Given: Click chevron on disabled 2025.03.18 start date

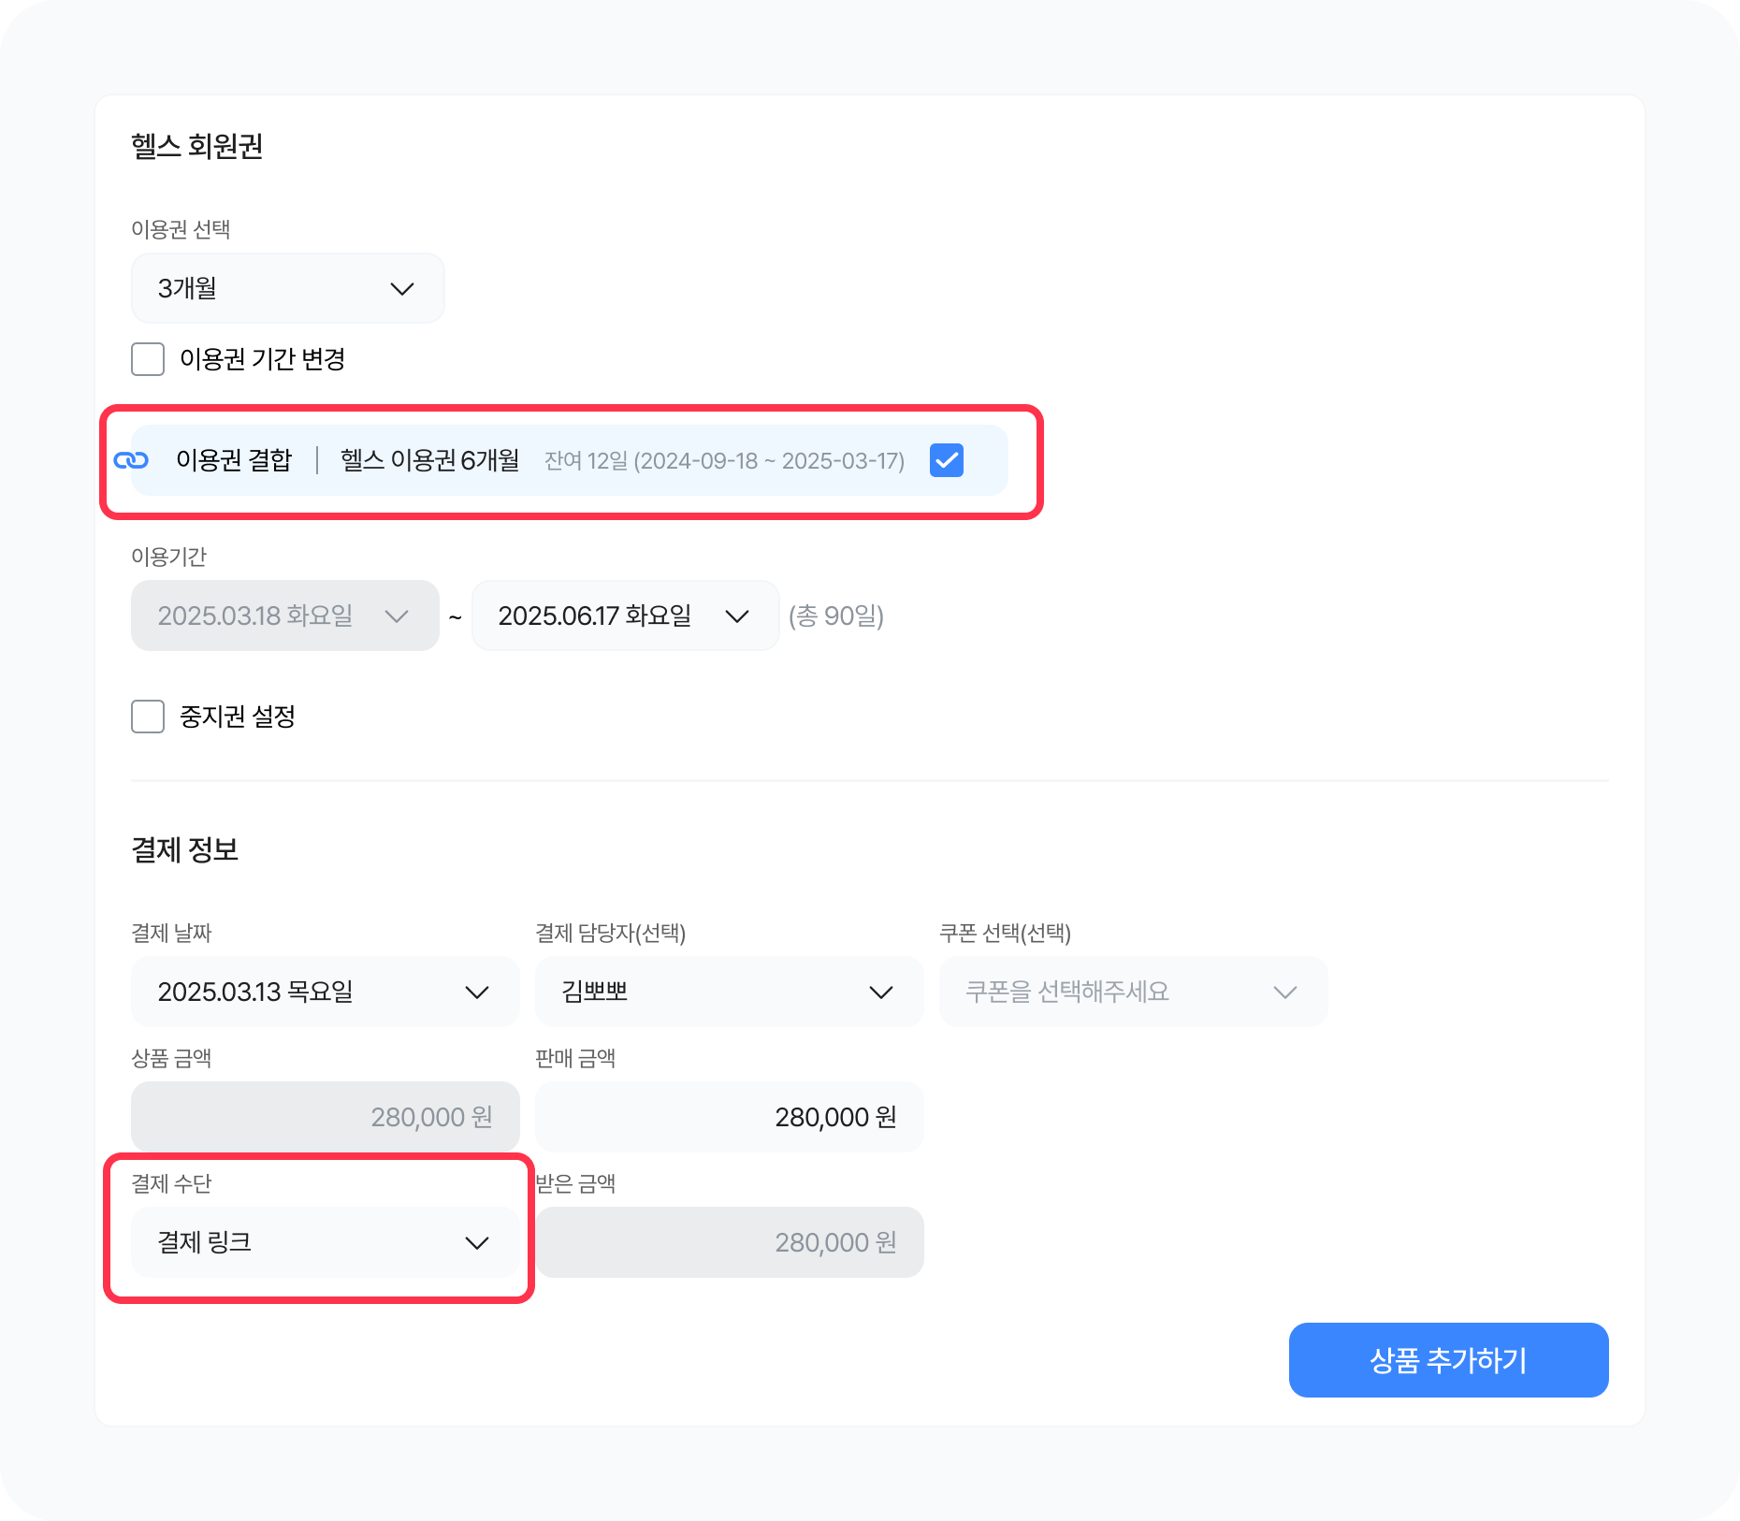Looking at the screenshot, I should [397, 616].
